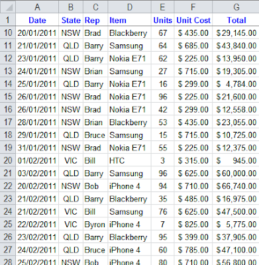Select cell with total $16,975.00

tap(236, 199)
